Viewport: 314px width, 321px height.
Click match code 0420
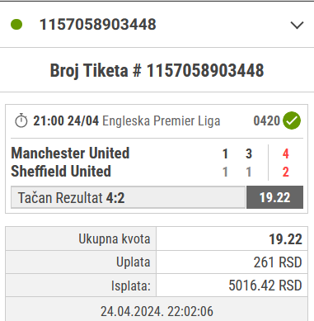[x=266, y=120]
